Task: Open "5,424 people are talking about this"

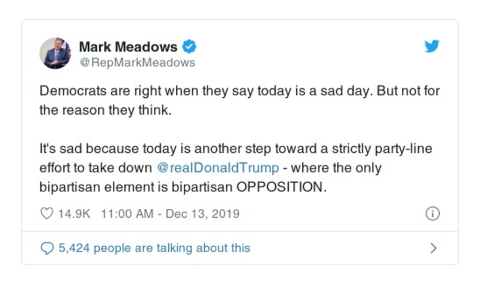Action: click(x=154, y=248)
